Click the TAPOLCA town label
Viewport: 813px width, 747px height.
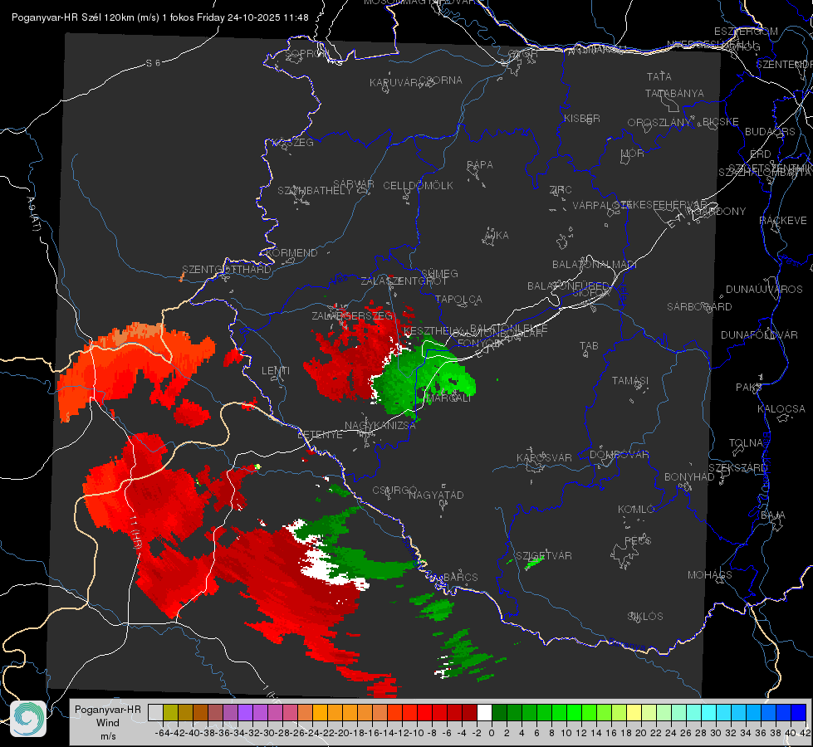pyautogui.click(x=458, y=300)
